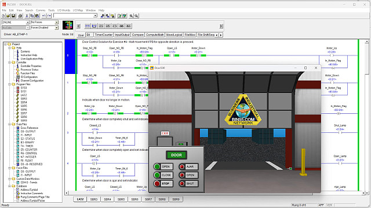The height and width of the screenshot is (208, 371).
Task: Click the Close green pushbutton in Door panel
Action: point(157,175)
